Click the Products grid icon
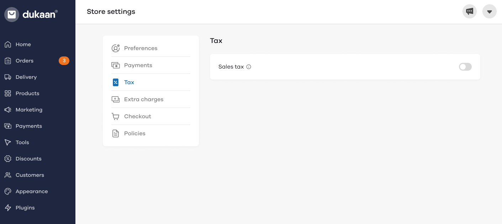The height and width of the screenshot is (224, 502). (x=8, y=93)
